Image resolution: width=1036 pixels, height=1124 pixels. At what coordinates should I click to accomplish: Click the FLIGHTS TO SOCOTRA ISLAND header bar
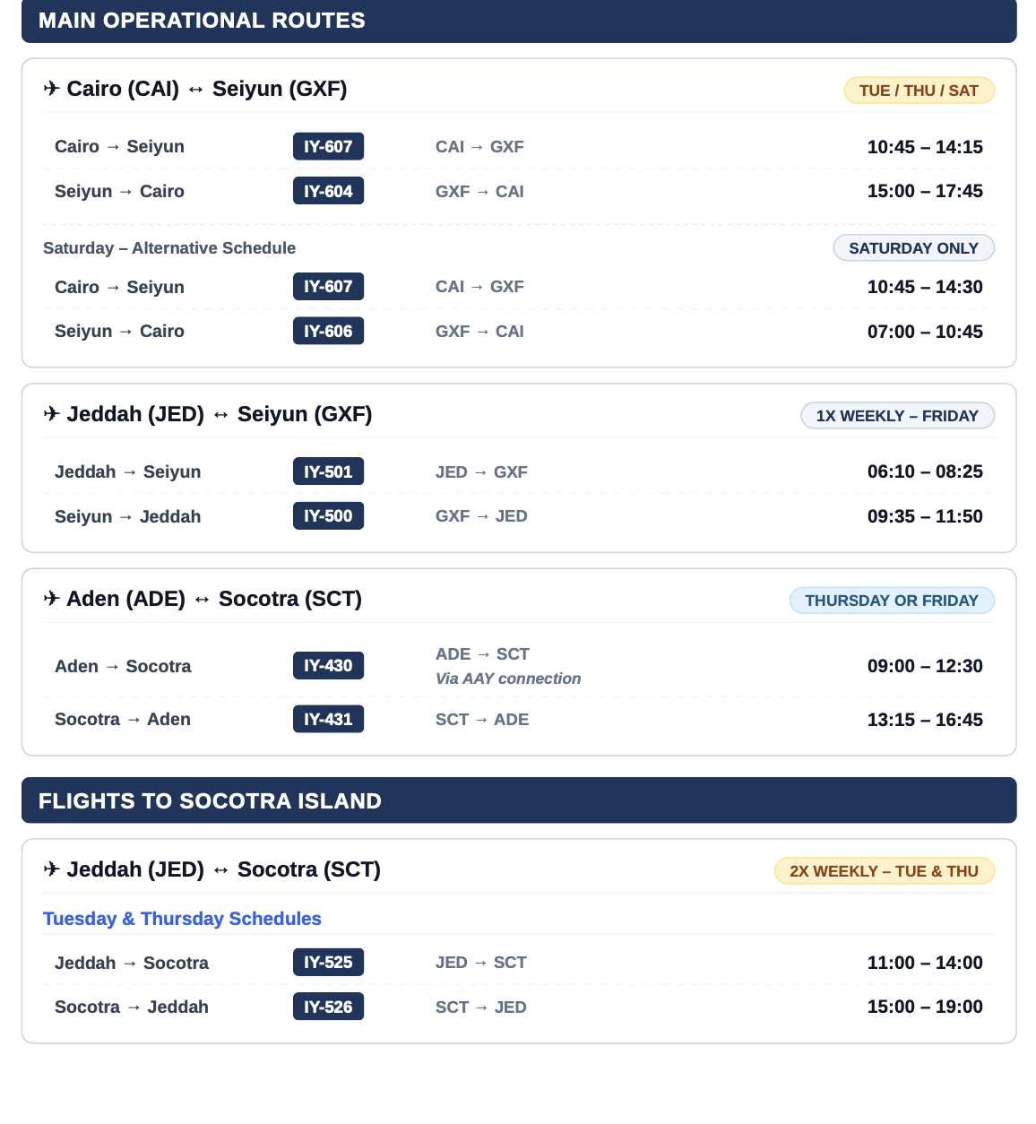tap(519, 800)
